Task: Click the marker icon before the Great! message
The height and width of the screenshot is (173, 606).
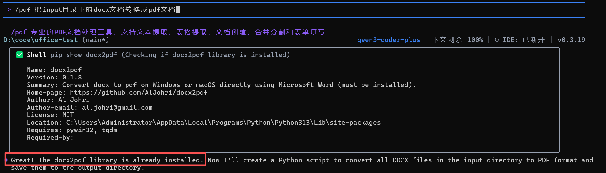Action: [x=6, y=160]
